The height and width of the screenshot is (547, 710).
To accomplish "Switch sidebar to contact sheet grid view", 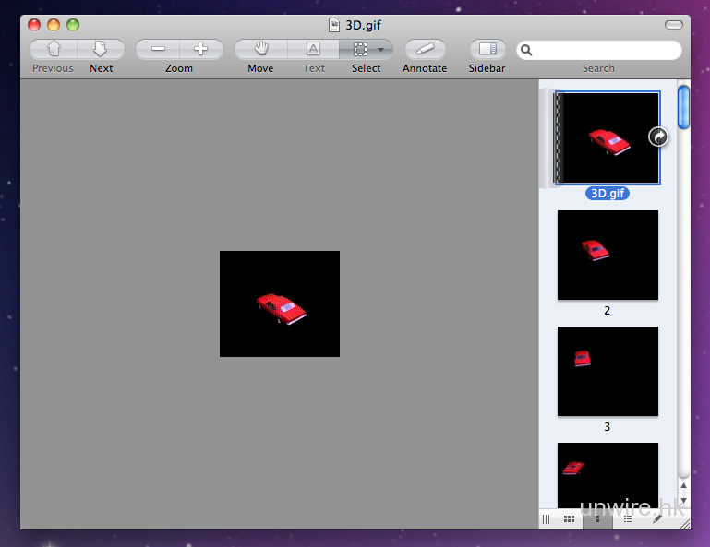I will coord(569,519).
